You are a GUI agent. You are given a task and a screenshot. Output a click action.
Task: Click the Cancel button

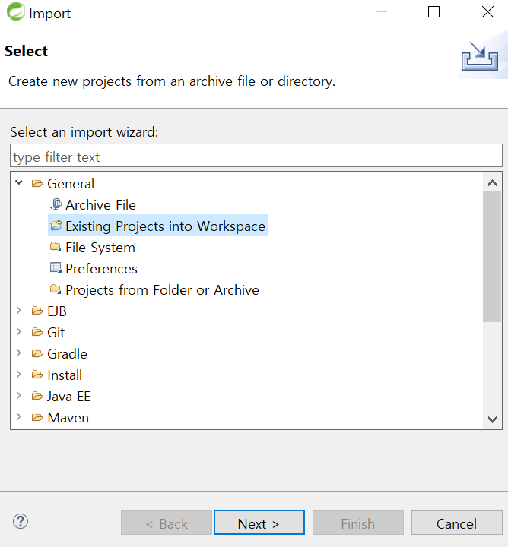457,523
